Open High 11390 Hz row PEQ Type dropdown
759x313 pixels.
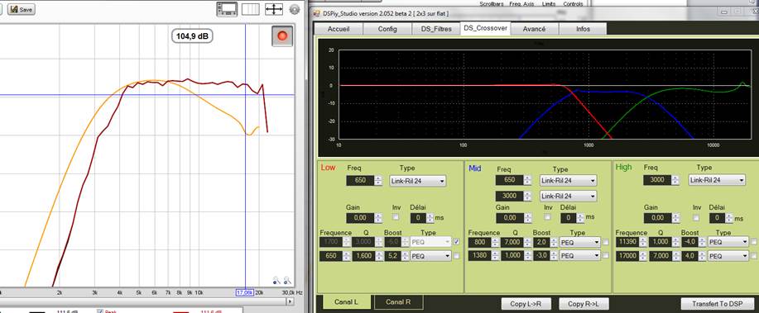click(728, 242)
